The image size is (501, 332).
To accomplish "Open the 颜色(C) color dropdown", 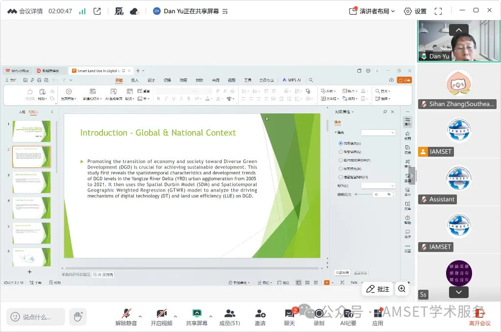I will 378,186.
